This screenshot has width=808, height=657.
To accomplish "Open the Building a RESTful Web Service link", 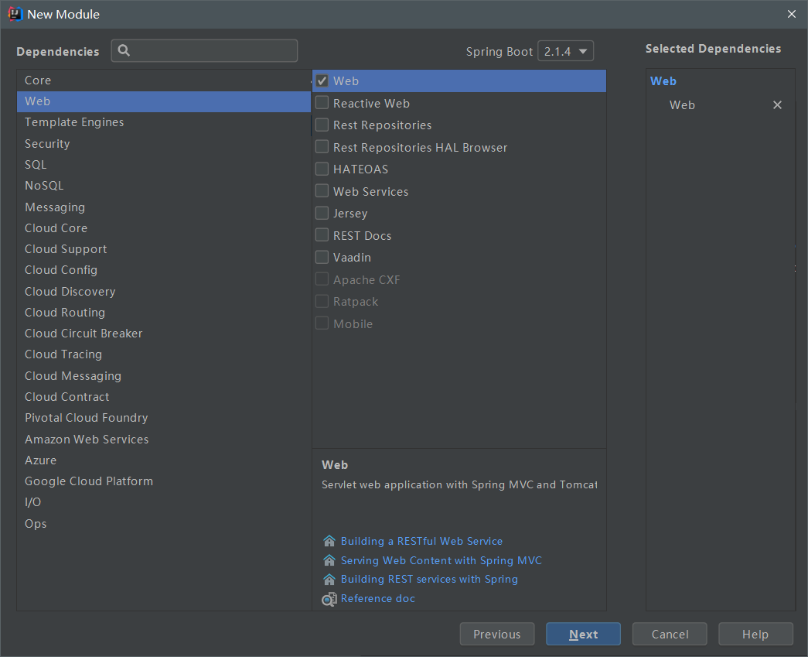I will (x=421, y=541).
